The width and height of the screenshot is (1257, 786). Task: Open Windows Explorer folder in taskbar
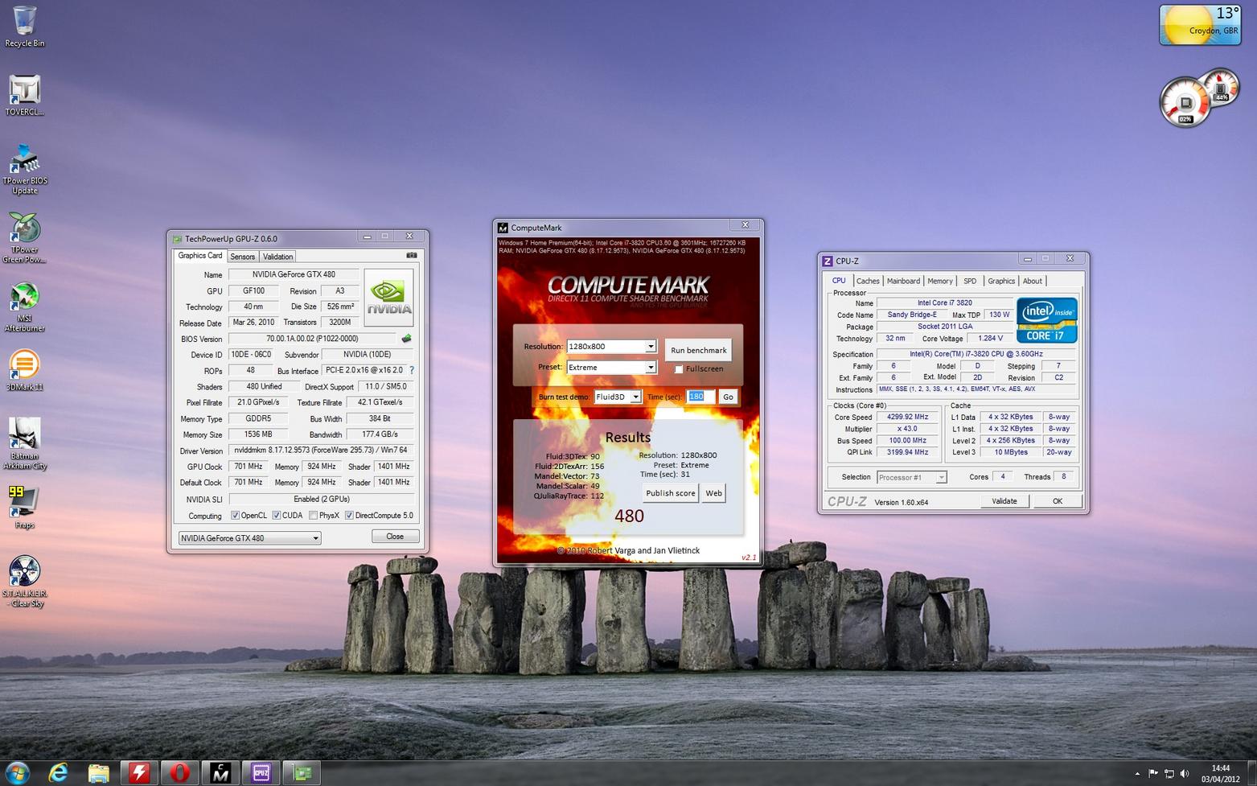tap(98, 773)
